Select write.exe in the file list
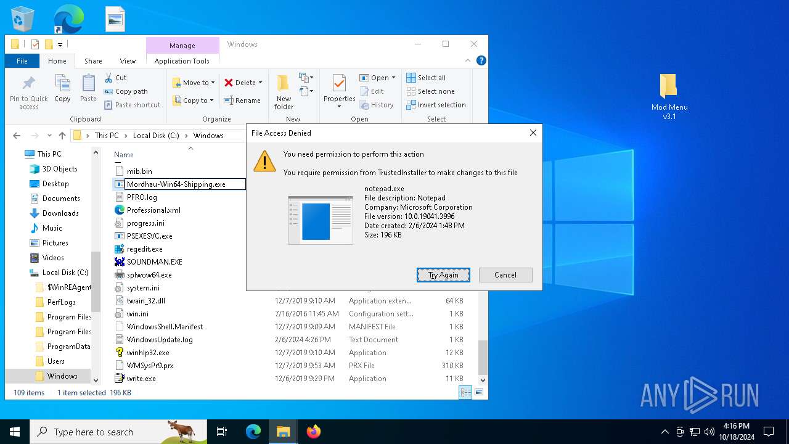 tap(141, 379)
